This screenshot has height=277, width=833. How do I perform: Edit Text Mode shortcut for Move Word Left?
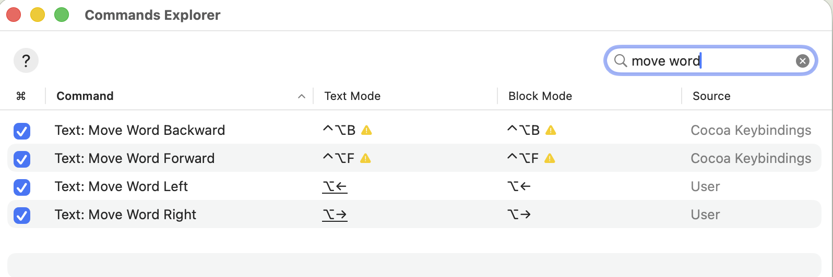[x=335, y=186]
